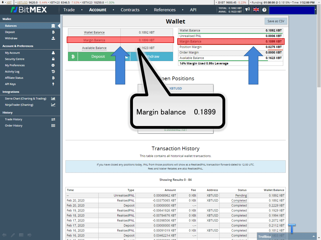Viewport: 321px width, 240px height.
Task: Click the NinjaTrader line chart icon
Action: click(53, 105)
